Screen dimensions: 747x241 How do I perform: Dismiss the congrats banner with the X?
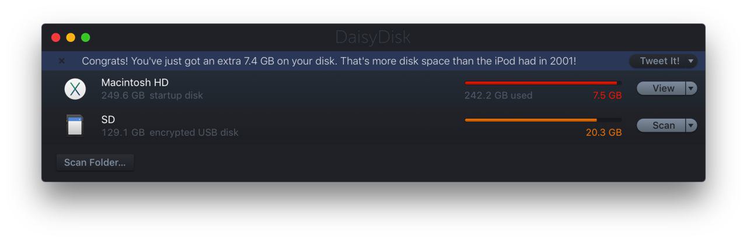[62, 61]
